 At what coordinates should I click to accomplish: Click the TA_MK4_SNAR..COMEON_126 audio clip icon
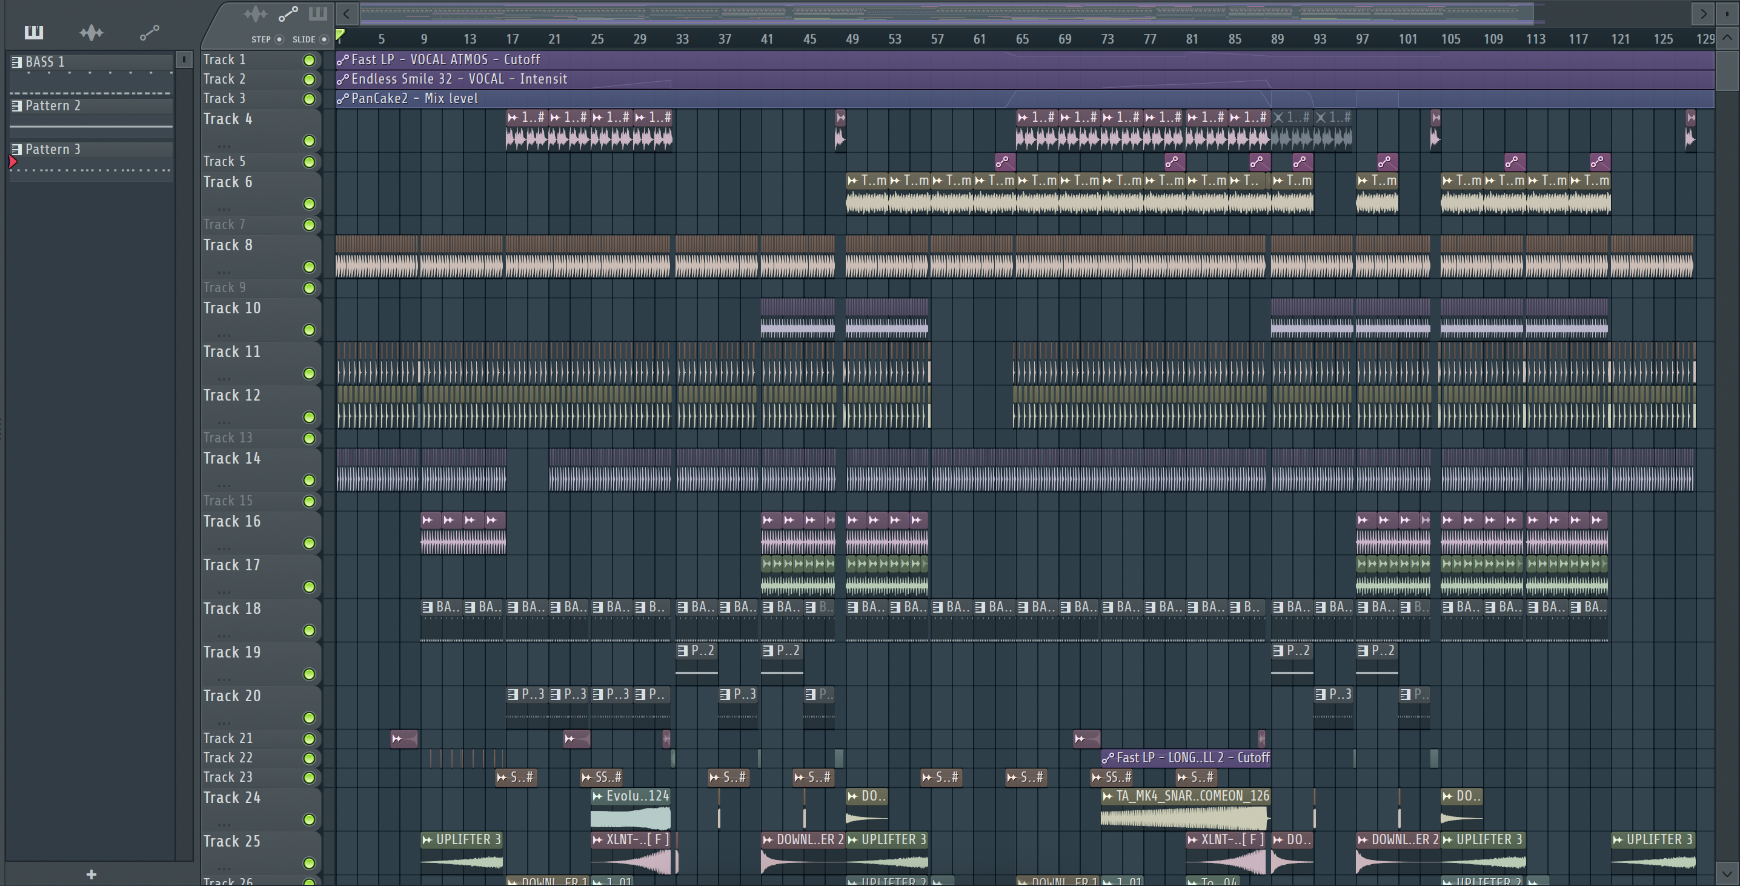[1107, 796]
